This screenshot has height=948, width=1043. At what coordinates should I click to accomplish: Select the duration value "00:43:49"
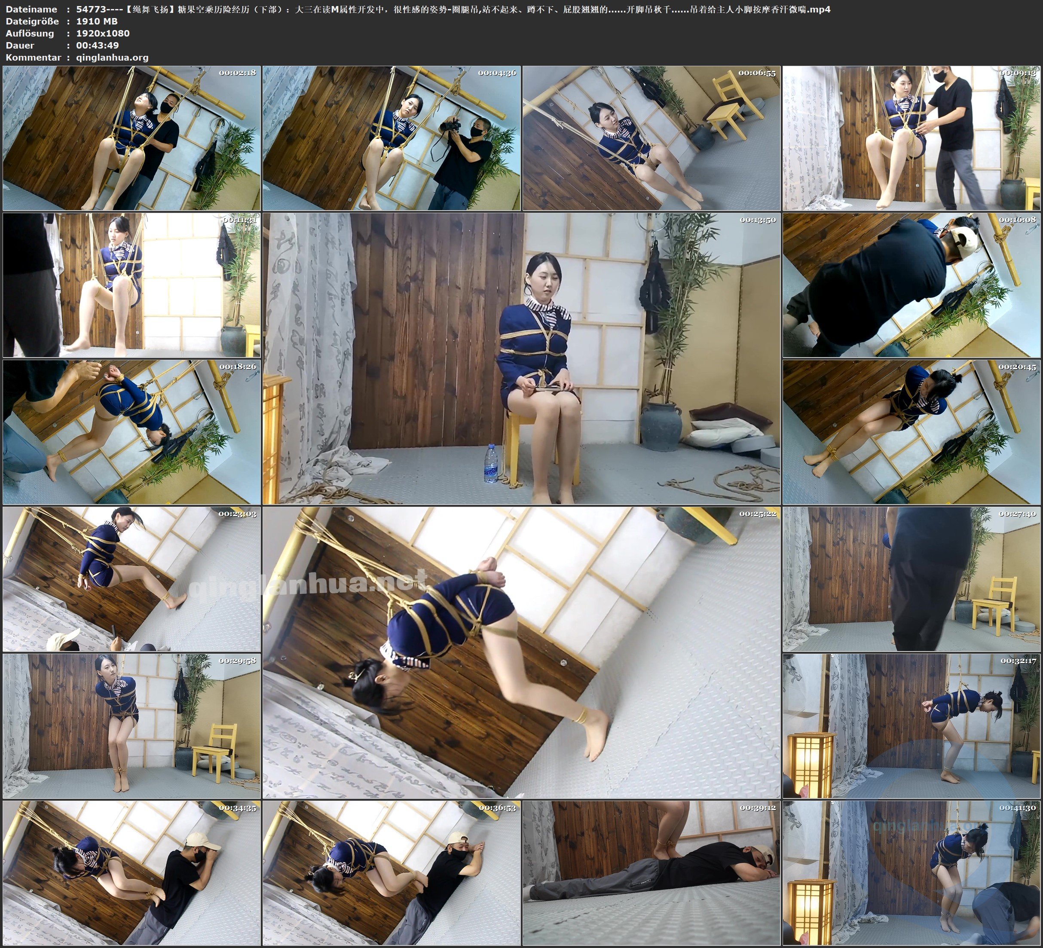98,45
